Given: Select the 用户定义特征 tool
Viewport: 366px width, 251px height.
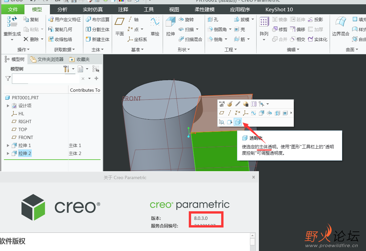Looking at the screenshot, I should tap(64, 20).
